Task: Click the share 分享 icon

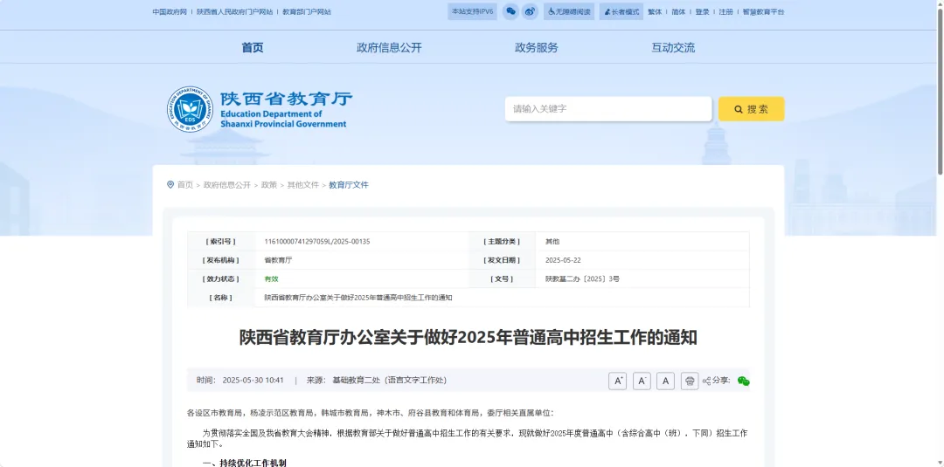Action: [x=707, y=381]
